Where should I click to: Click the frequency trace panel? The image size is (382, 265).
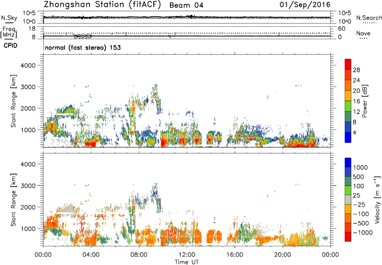point(187,33)
